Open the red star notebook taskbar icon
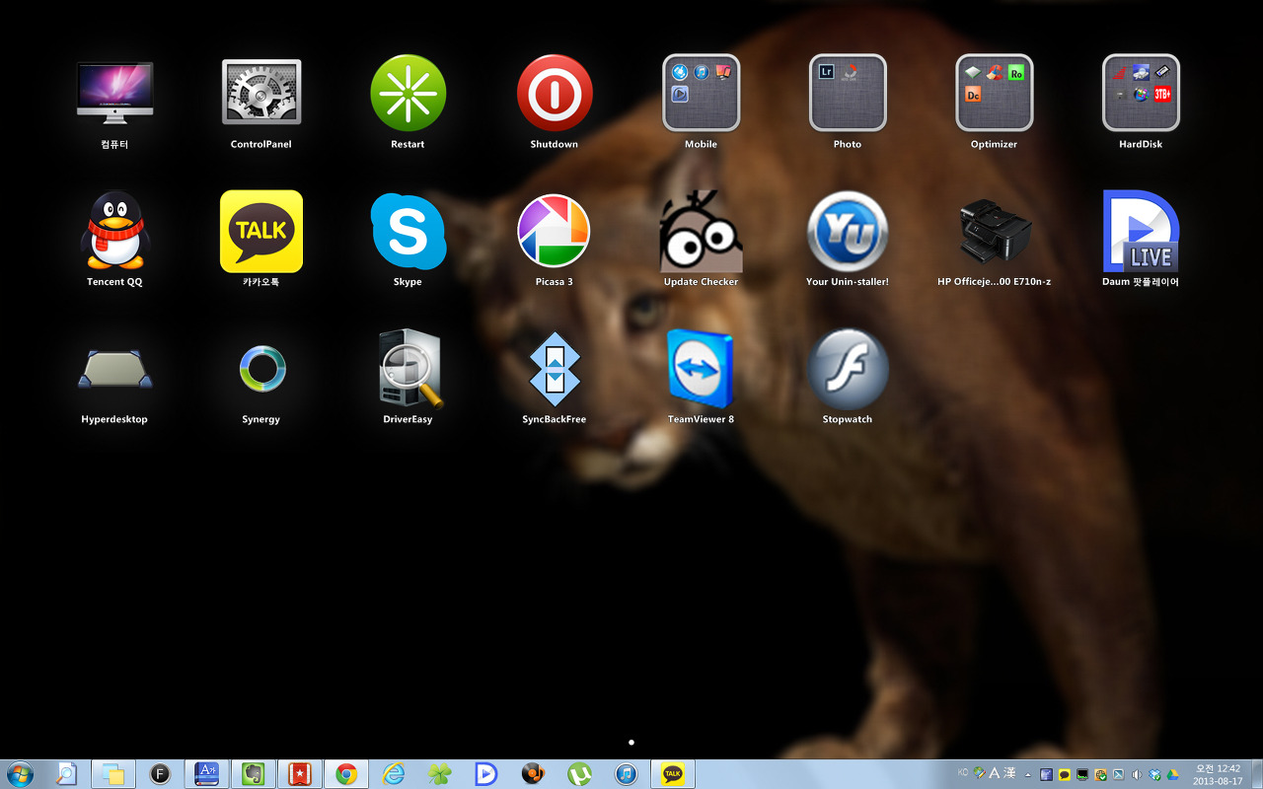 (x=299, y=774)
